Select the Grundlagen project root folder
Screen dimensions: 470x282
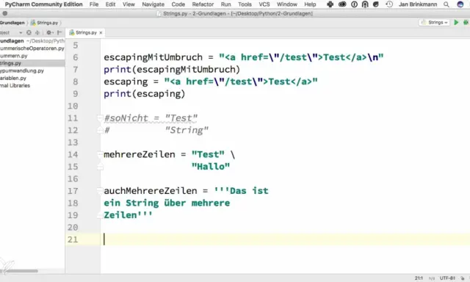click(32, 40)
